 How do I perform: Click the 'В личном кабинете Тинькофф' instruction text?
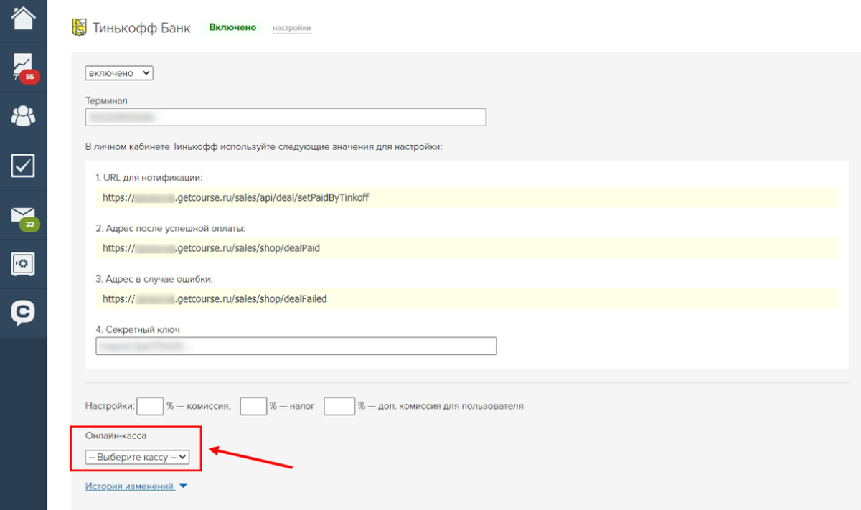tap(264, 146)
